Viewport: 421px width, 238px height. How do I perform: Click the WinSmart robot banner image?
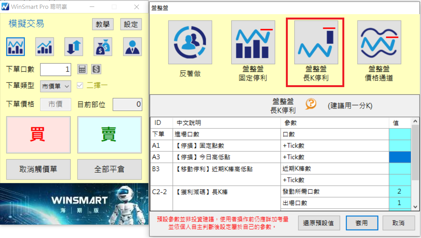74,204
